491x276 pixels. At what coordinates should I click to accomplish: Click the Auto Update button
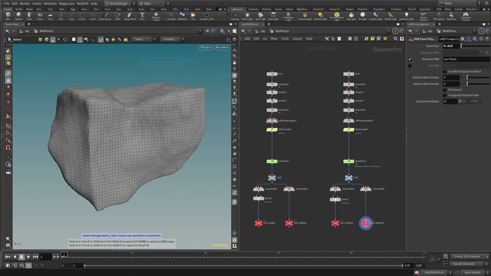472,272
